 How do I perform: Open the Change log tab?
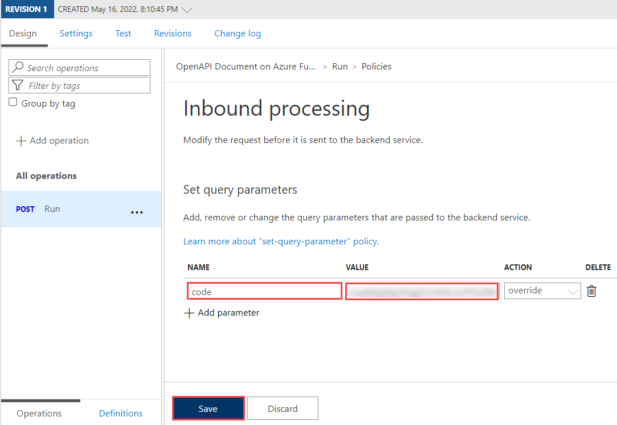[x=238, y=34]
